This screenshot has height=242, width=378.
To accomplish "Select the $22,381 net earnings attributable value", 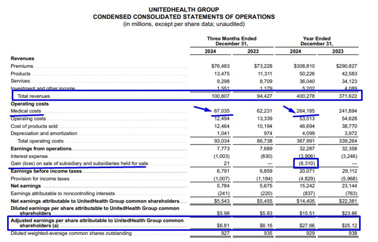I will click(348, 201).
